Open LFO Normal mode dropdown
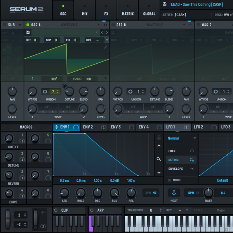Viewport: 233px width, 233px height. (181, 138)
